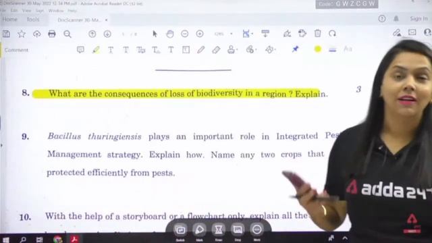
Task: Open Google Chrome from taskbar
Action: [57, 240]
